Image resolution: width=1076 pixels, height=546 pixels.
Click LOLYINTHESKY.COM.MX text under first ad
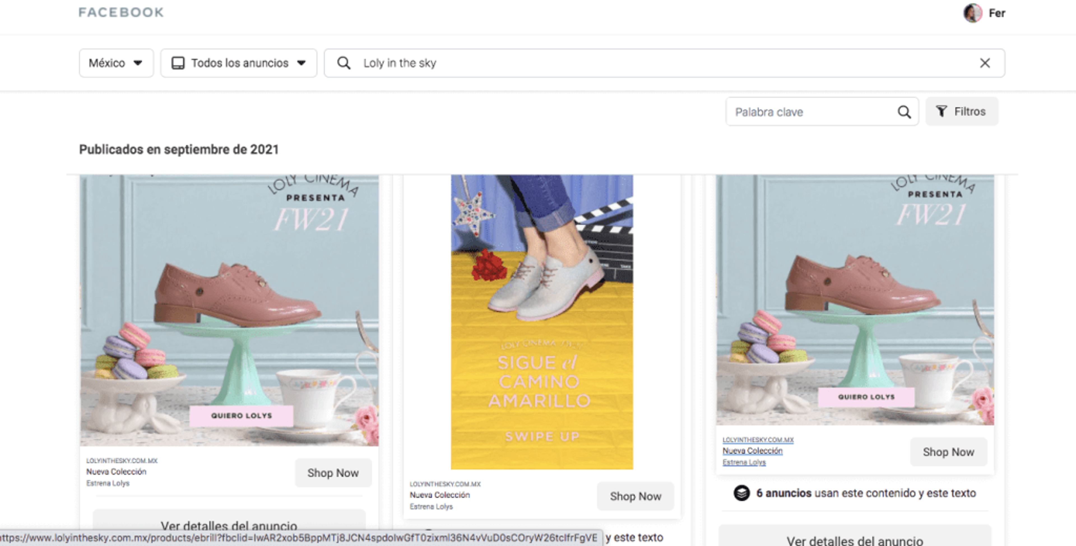pos(122,461)
